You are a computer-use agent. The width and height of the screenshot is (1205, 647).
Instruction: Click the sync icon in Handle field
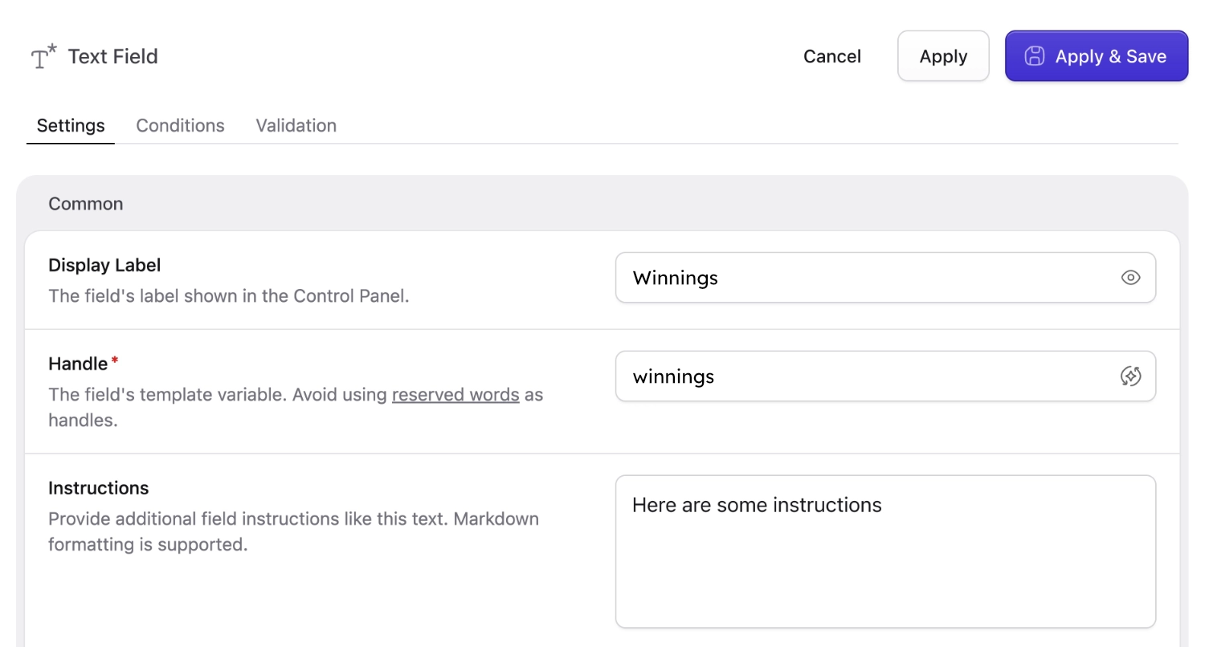click(1130, 376)
